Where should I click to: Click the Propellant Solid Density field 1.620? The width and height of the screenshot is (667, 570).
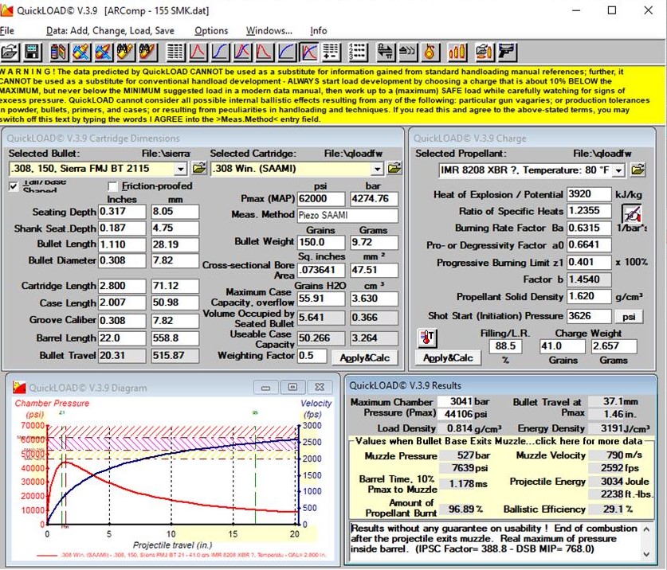click(x=589, y=296)
